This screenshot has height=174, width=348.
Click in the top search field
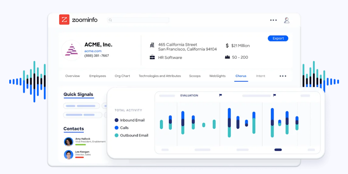138,20
